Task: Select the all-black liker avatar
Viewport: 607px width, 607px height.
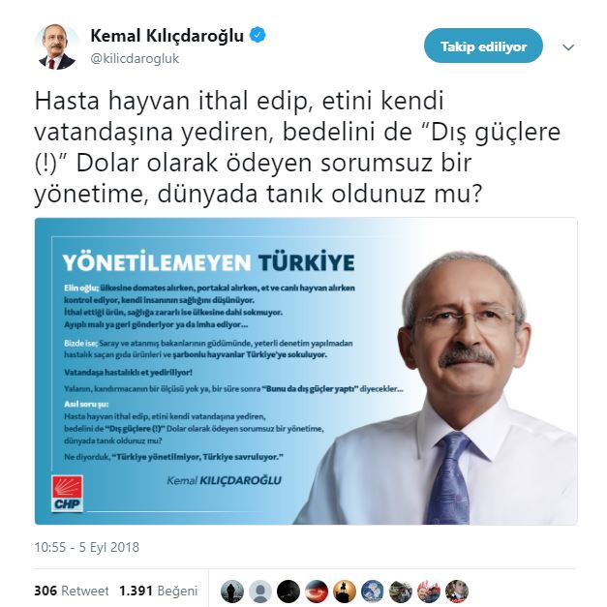Action: (x=288, y=592)
